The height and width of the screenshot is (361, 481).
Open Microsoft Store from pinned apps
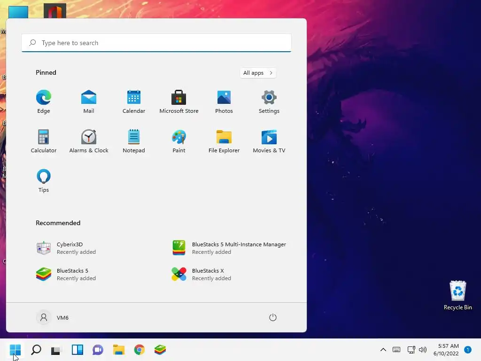pos(179,102)
